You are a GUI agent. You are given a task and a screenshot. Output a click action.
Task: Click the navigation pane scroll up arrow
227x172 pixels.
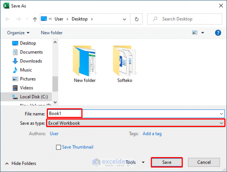pos(55,42)
